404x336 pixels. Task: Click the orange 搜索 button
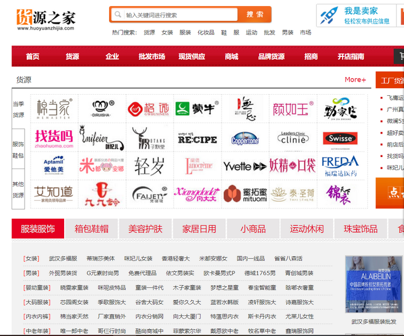click(x=254, y=14)
